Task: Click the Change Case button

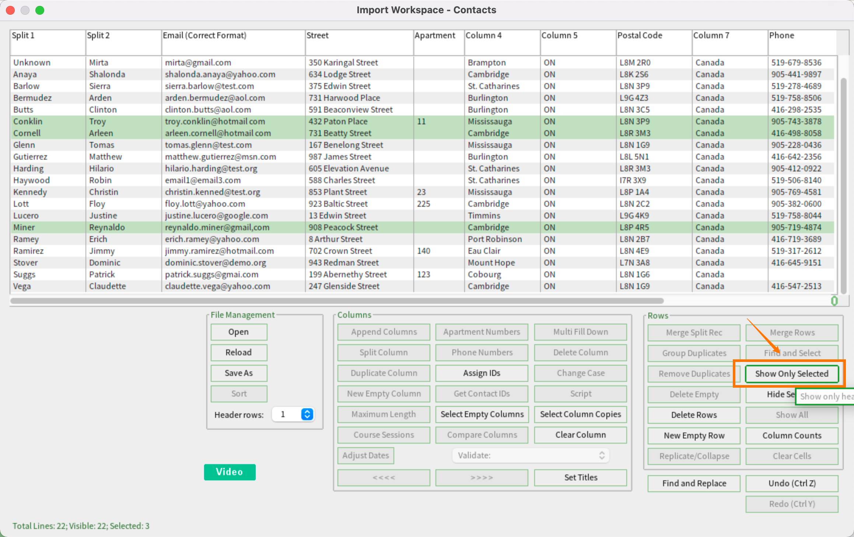Action: coord(580,373)
